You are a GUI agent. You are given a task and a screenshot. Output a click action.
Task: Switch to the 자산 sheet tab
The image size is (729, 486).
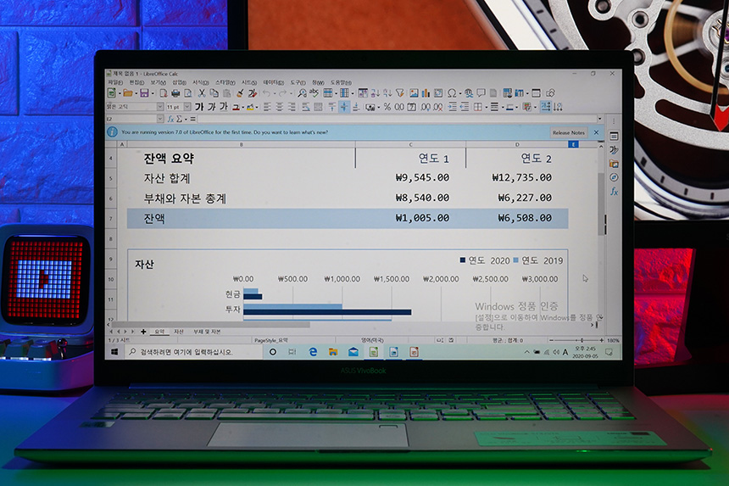coord(179,332)
